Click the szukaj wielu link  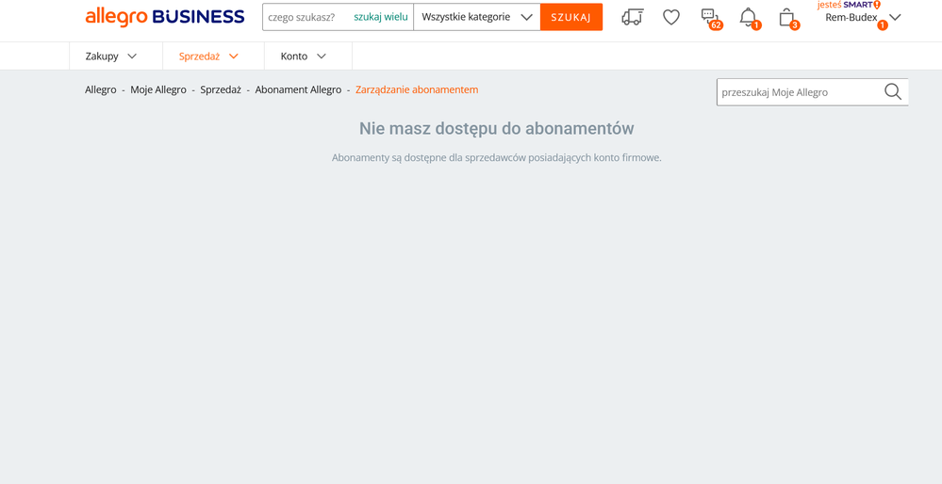tap(381, 17)
